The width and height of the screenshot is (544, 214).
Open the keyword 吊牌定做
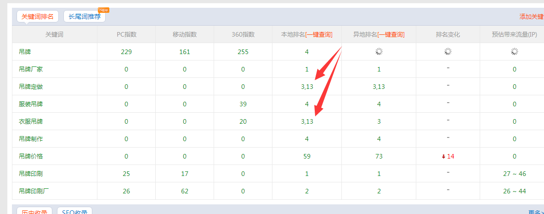(31, 87)
